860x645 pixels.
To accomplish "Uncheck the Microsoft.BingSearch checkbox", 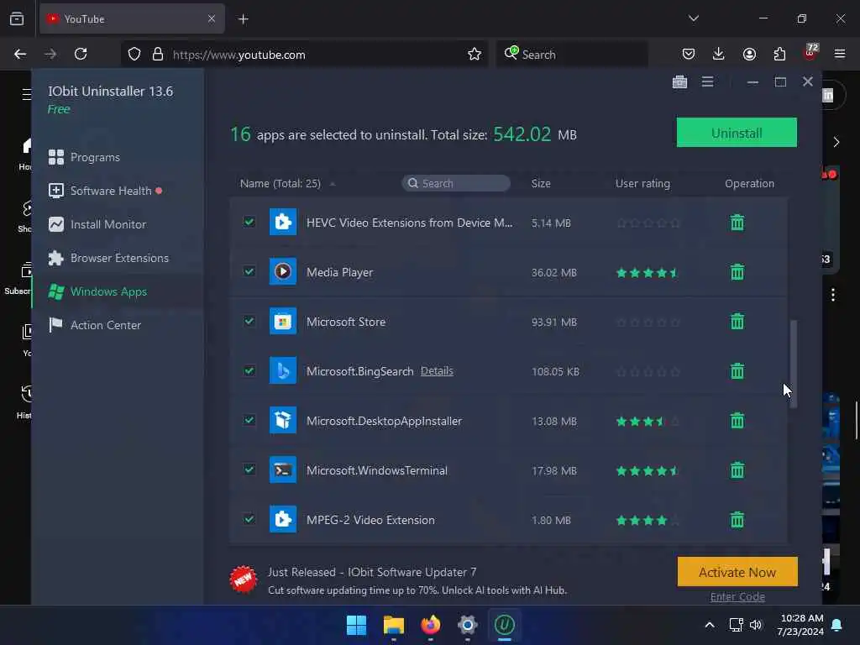I will coord(249,370).
